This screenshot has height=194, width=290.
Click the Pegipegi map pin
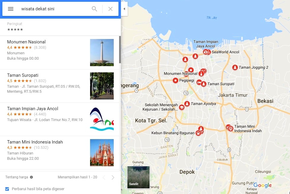click(175, 80)
